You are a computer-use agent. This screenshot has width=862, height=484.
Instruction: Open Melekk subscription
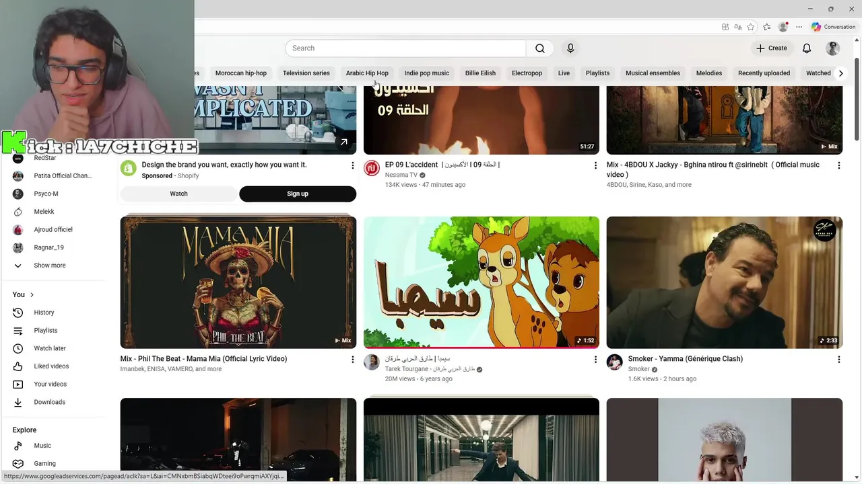[44, 212]
